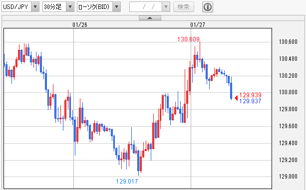Click the 01/27 date label

198,25
